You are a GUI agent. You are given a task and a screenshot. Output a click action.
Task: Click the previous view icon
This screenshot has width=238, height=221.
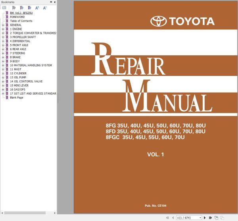coord(216,218)
